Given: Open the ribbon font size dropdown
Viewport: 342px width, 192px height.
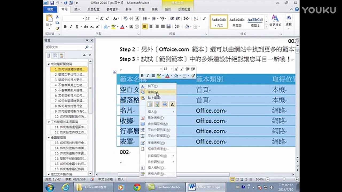Looking at the screenshot, I should (x=97, y=19).
